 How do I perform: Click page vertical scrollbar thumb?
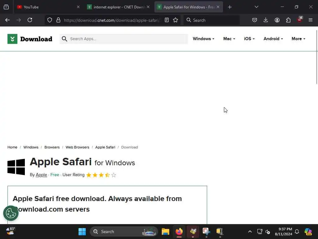pyautogui.click(x=317, y=57)
